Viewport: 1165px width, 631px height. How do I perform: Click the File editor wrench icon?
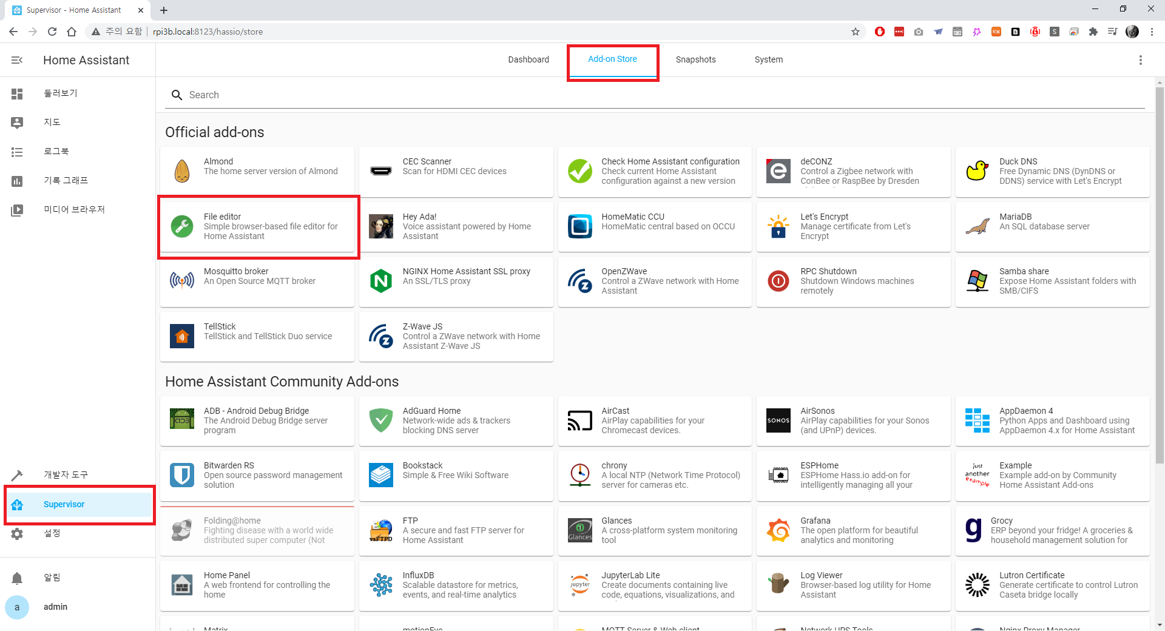click(x=182, y=226)
